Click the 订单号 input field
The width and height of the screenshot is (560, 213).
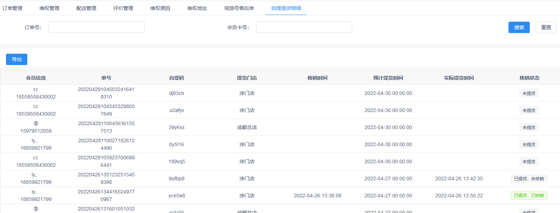(97, 27)
